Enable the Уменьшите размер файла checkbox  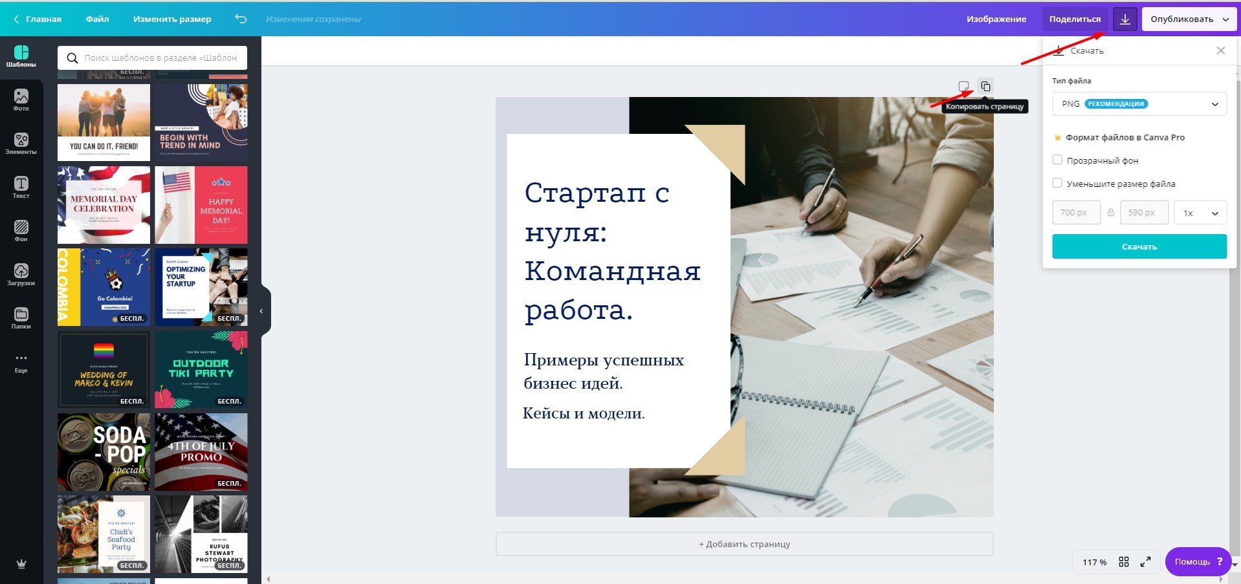[x=1057, y=183]
